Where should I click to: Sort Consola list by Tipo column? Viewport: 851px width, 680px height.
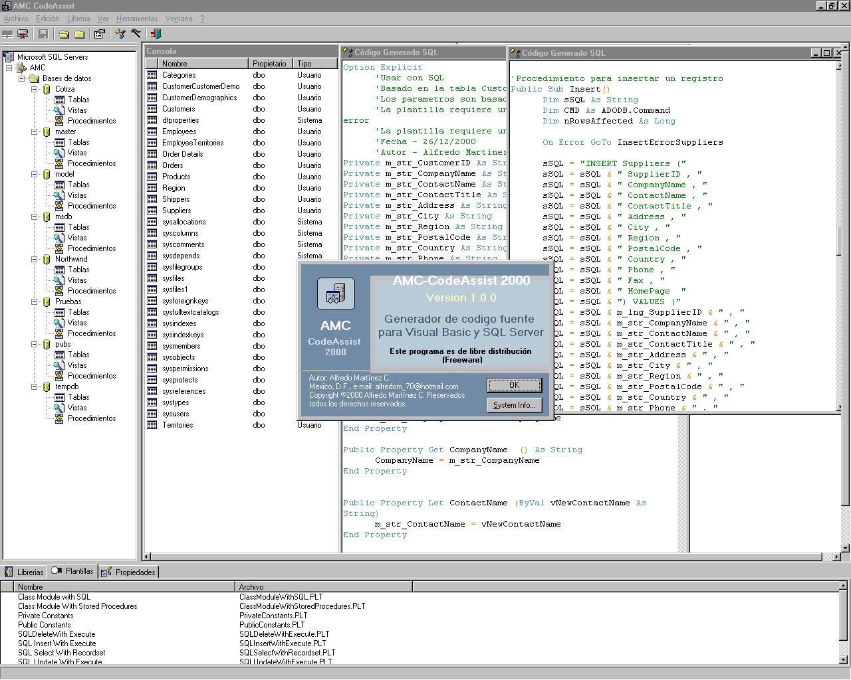[x=316, y=64]
